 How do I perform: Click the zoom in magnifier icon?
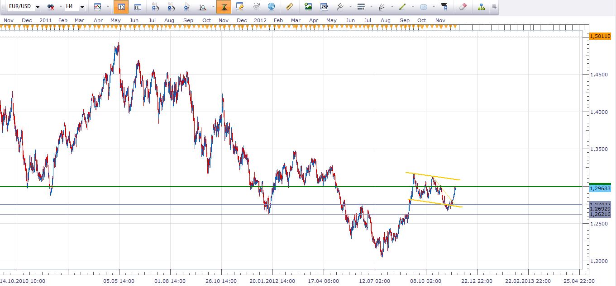155,7
